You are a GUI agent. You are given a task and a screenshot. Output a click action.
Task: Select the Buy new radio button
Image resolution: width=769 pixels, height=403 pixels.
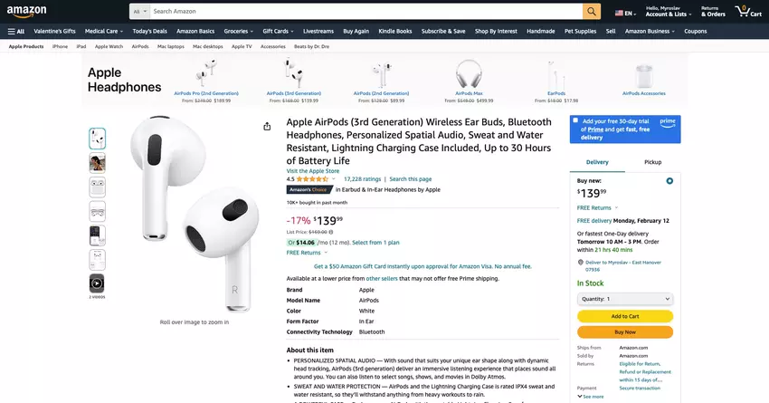pyautogui.click(x=669, y=181)
